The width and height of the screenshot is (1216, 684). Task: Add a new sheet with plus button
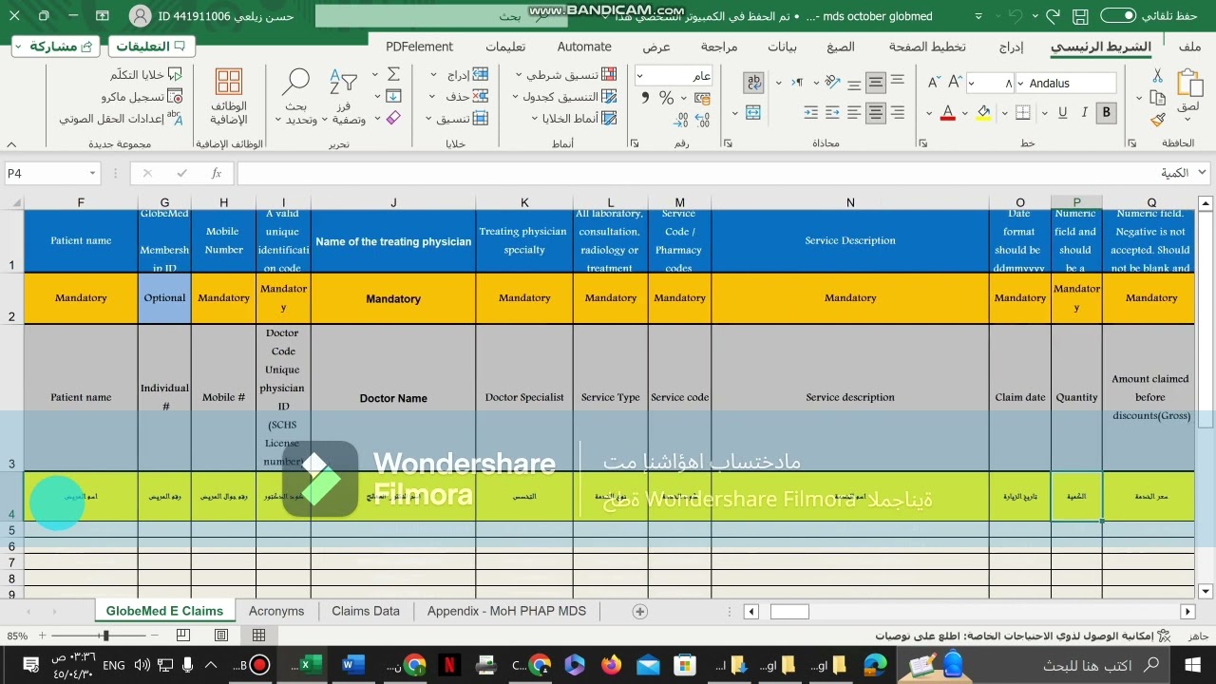click(x=639, y=611)
